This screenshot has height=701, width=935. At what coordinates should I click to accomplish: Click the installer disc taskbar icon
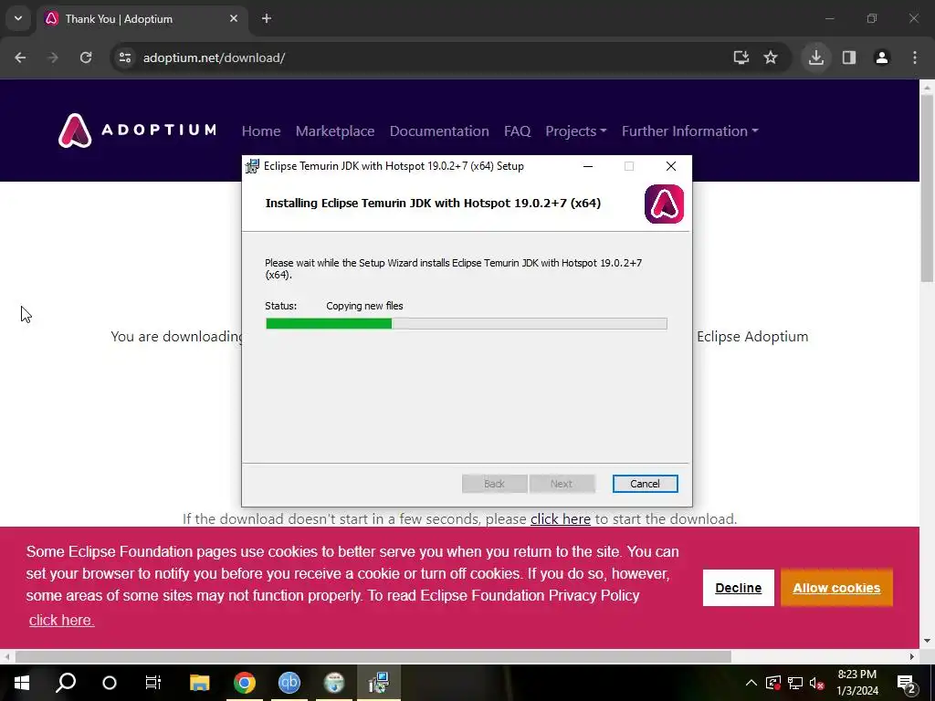click(x=334, y=683)
